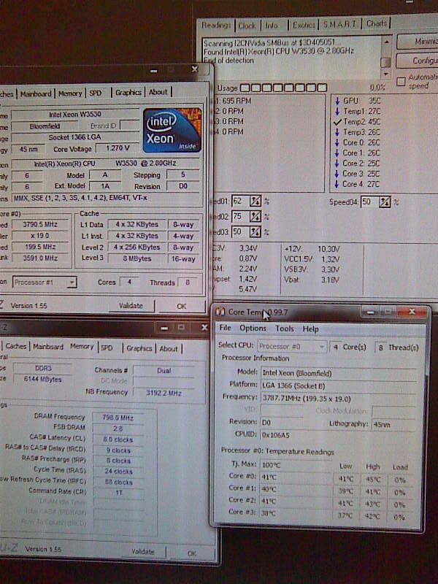Screen dimensions: 438x584
Task: Click the Level 3 cache value 8 MBytes
Action: 137,258
